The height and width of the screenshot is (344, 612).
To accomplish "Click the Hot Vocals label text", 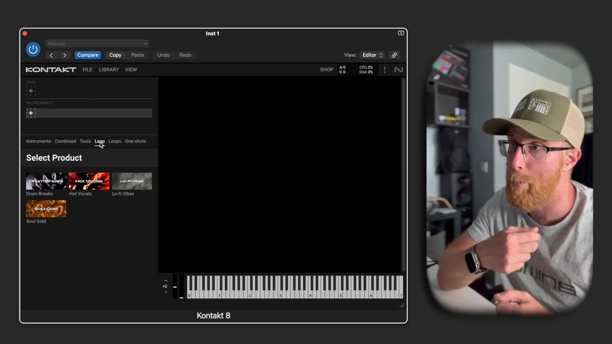I will coord(80,194).
